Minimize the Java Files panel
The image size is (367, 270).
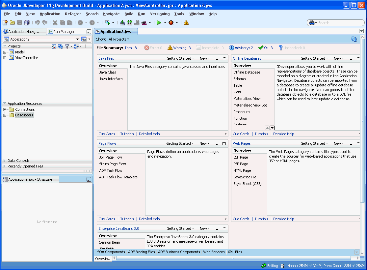click(217, 59)
